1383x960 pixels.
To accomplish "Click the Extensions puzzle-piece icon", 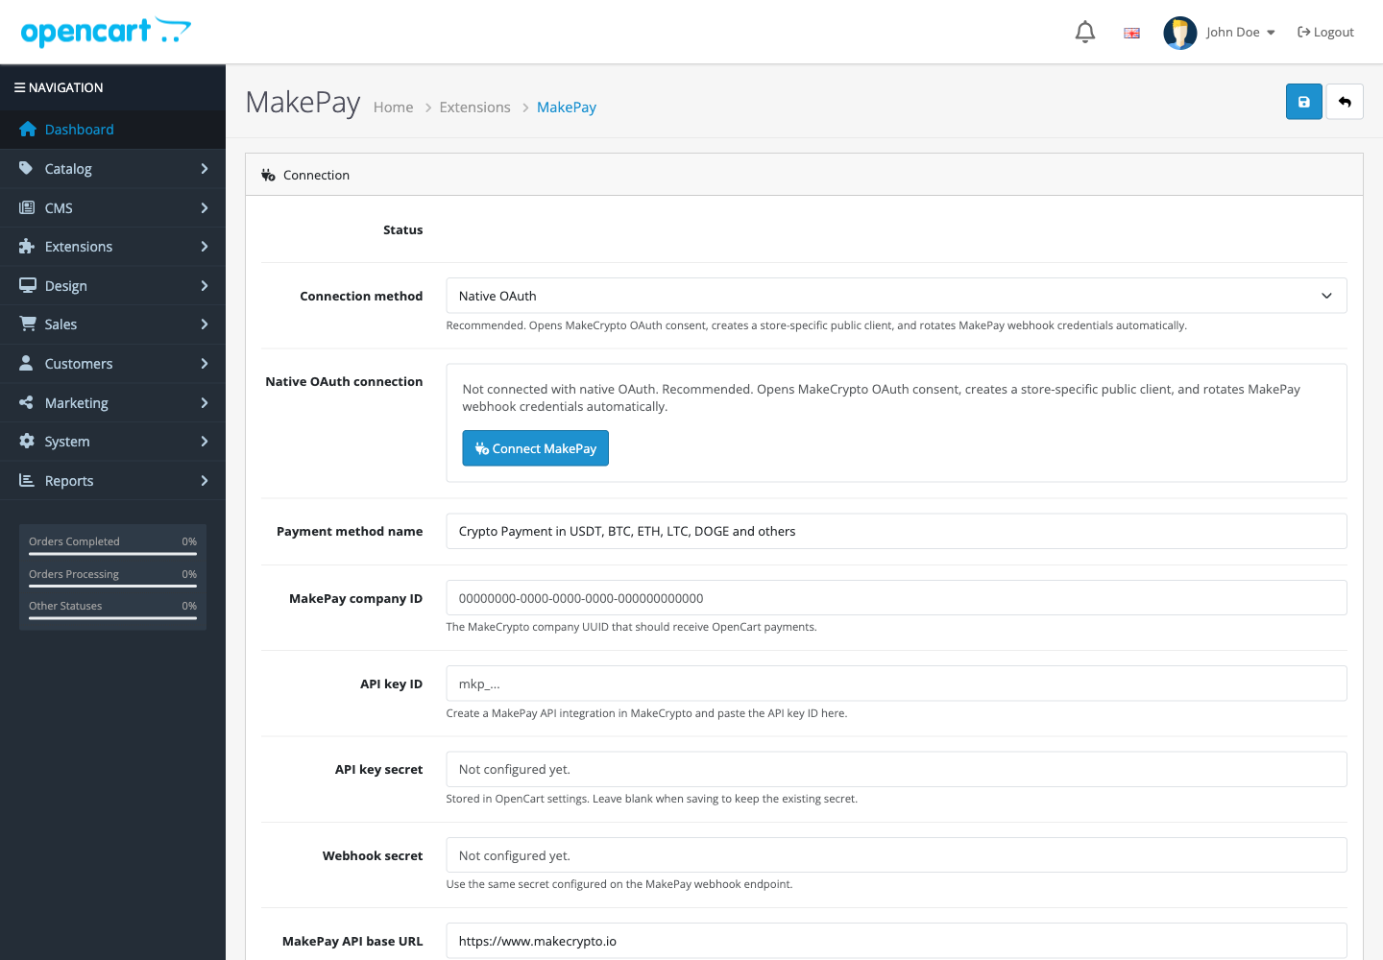I will coord(27,247).
